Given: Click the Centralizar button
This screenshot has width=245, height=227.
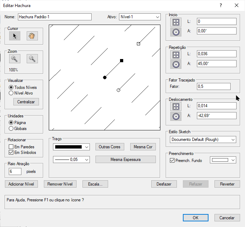Looking at the screenshot, I should (x=26, y=102).
